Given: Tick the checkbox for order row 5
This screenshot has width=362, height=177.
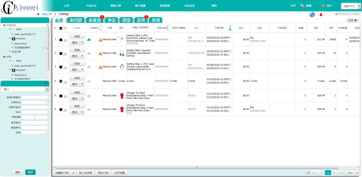Looking at the screenshot, I should pyautogui.click(x=65, y=97).
